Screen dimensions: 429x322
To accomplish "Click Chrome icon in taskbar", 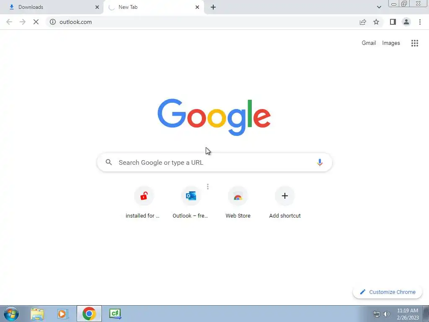I will pos(89,314).
